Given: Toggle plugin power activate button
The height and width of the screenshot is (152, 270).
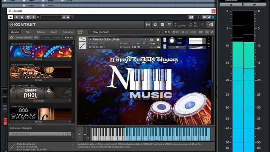Looking at the screenshot, I should (11, 17).
